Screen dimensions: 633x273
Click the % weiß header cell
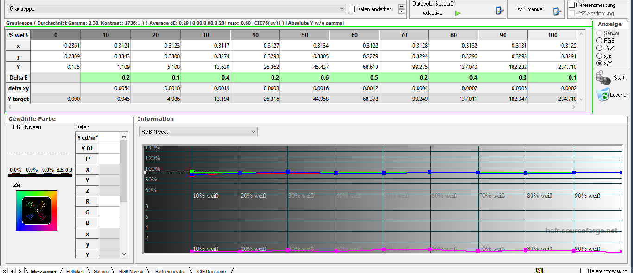point(18,35)
